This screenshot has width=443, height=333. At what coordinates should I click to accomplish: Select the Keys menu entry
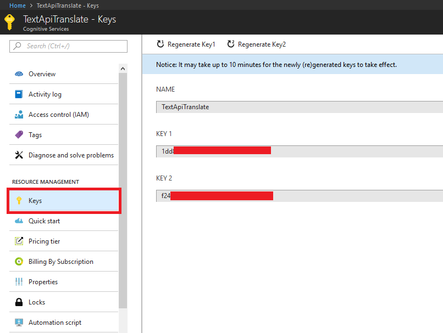(x=64, y=200)
